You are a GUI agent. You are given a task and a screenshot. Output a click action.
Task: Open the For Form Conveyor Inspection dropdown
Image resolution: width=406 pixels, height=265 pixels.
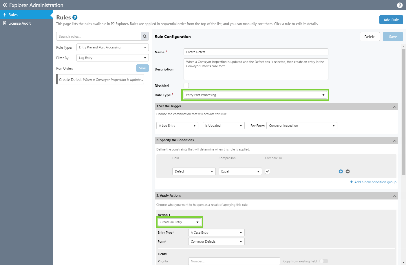(301, 126)
